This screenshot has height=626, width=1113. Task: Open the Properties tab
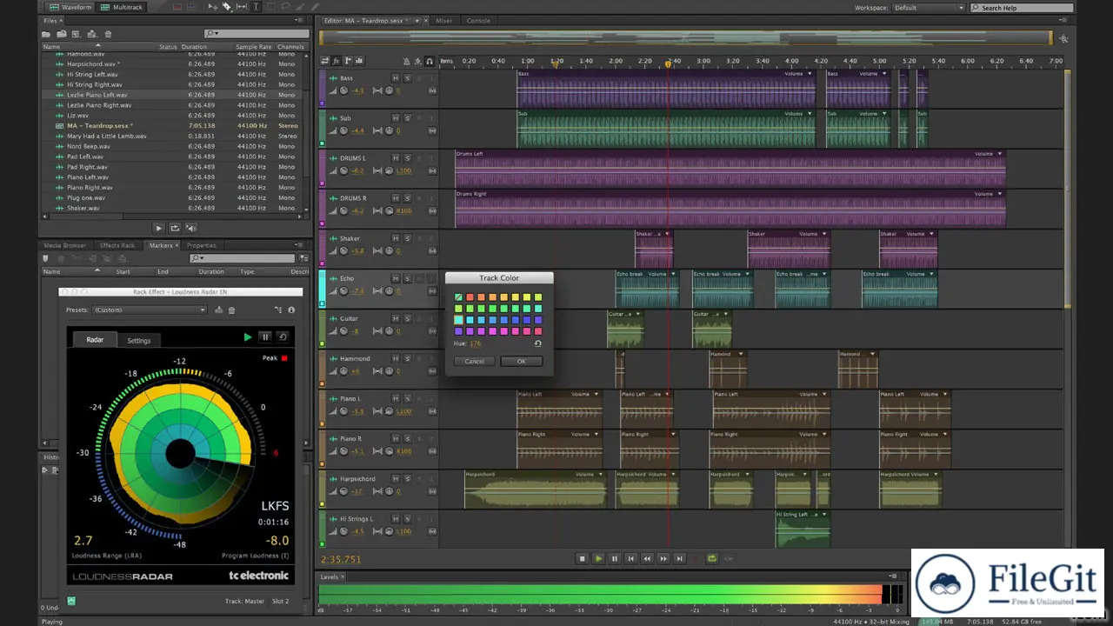click(x=202, y=245)
